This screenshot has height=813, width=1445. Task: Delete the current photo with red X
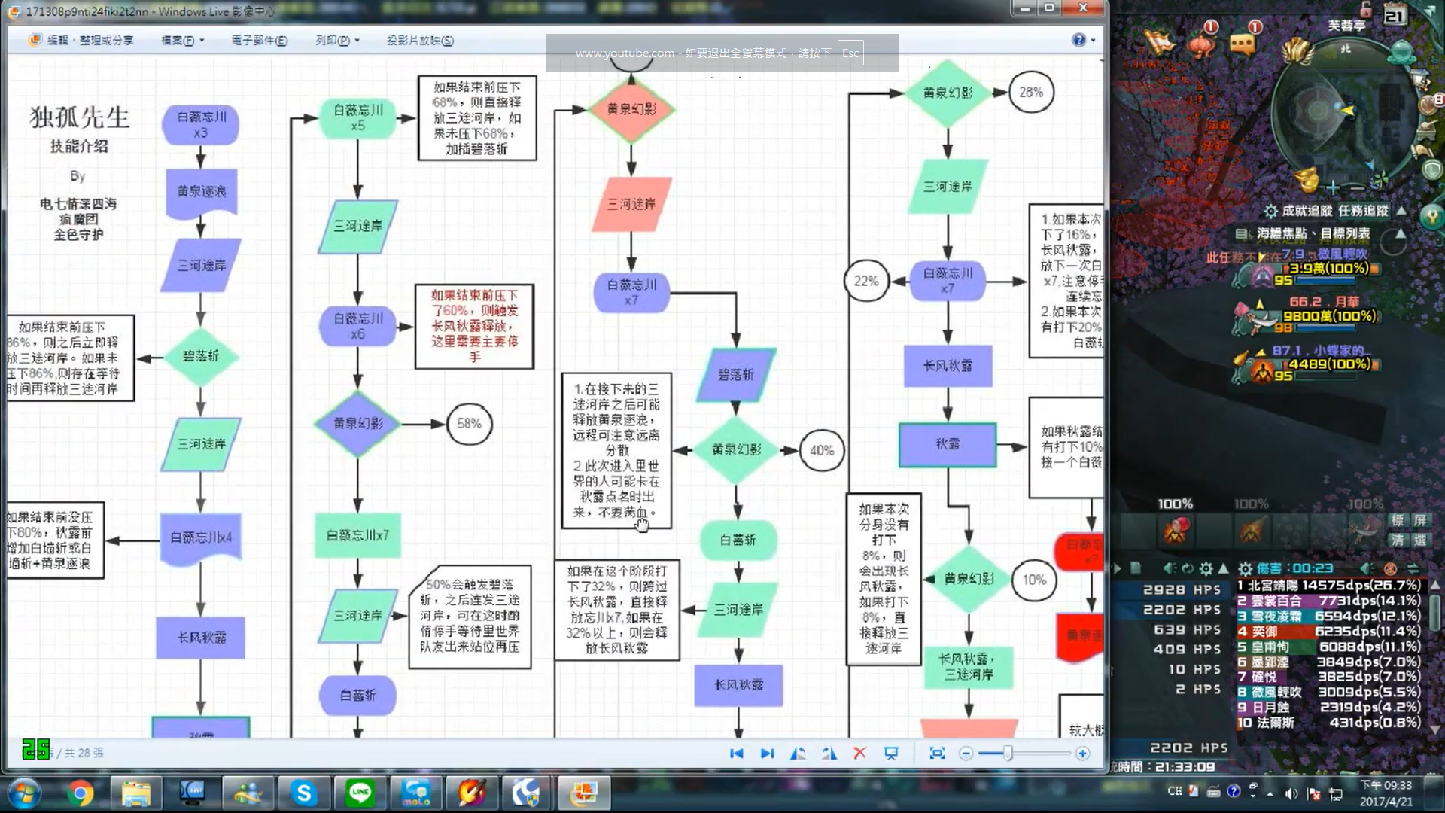coord(860,753)
